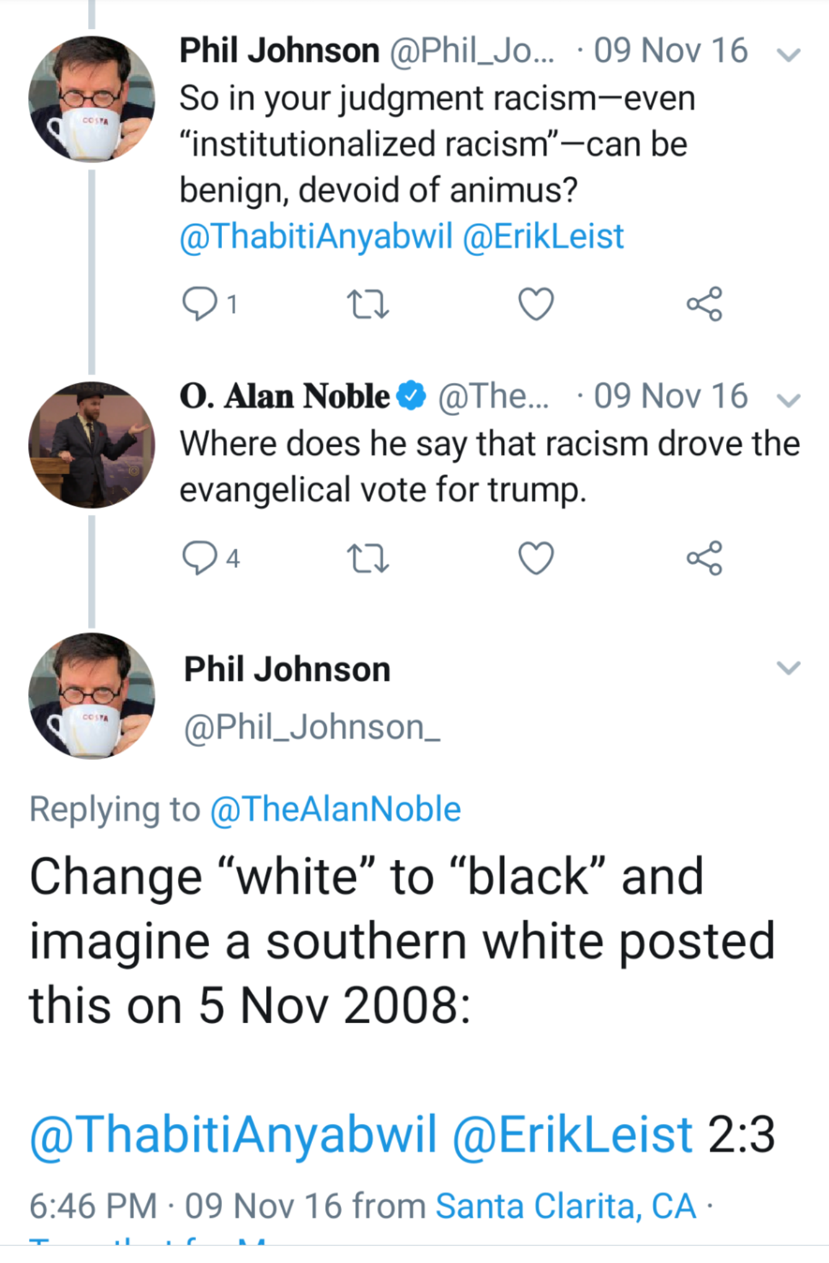829x1263 pixels.
Task: Tap Phil Johnson's avatar on the main tweet
Action: point(92,696)
